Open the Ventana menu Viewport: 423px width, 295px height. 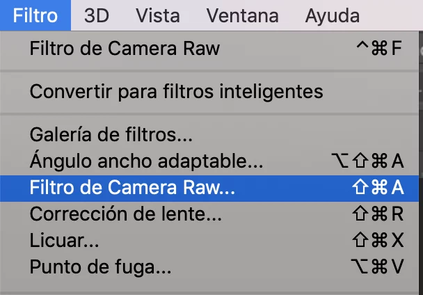pos(243,15)
